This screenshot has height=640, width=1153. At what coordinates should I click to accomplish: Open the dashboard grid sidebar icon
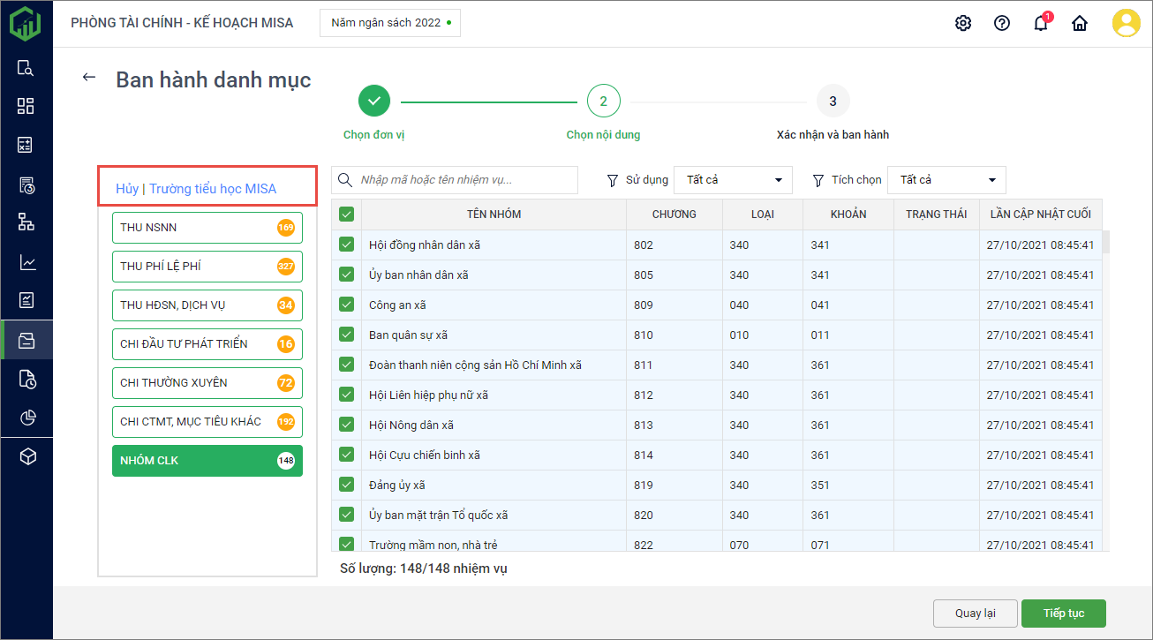[26, 106]
